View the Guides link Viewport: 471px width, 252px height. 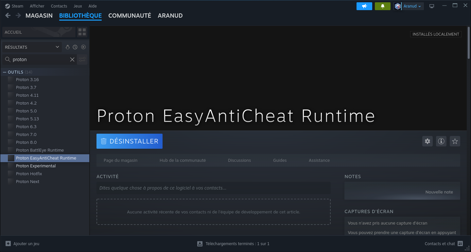click(280, 160)
